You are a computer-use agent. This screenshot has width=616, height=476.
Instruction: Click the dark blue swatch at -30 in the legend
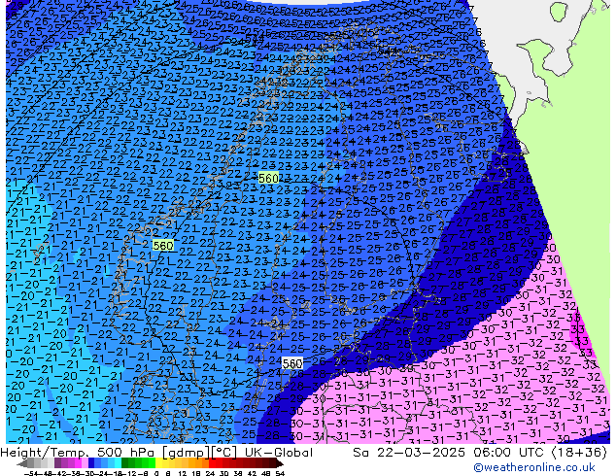click(x=89, y=463)
